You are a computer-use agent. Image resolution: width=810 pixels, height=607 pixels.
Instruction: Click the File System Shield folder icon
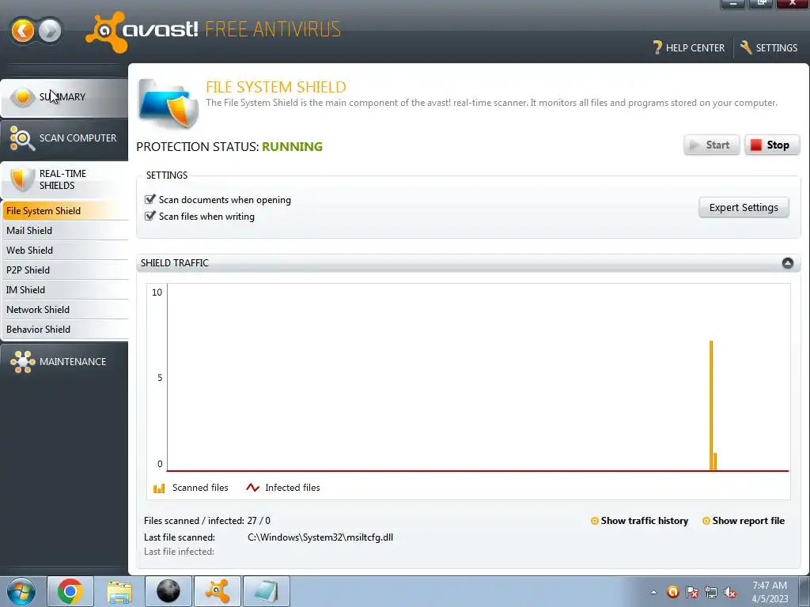[x=168, y=104]
